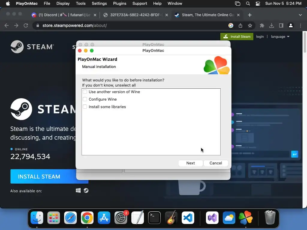Open Trash from the Dock
This screenshot has height=230, width=307.
(x=270, y=218)
